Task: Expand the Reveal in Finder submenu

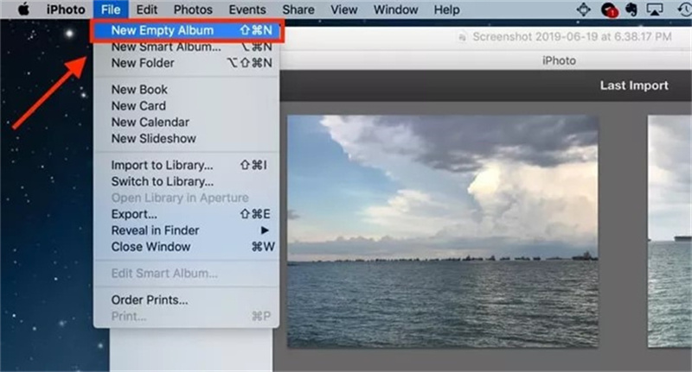Action: pyautogui.click(x=186, y=230)
